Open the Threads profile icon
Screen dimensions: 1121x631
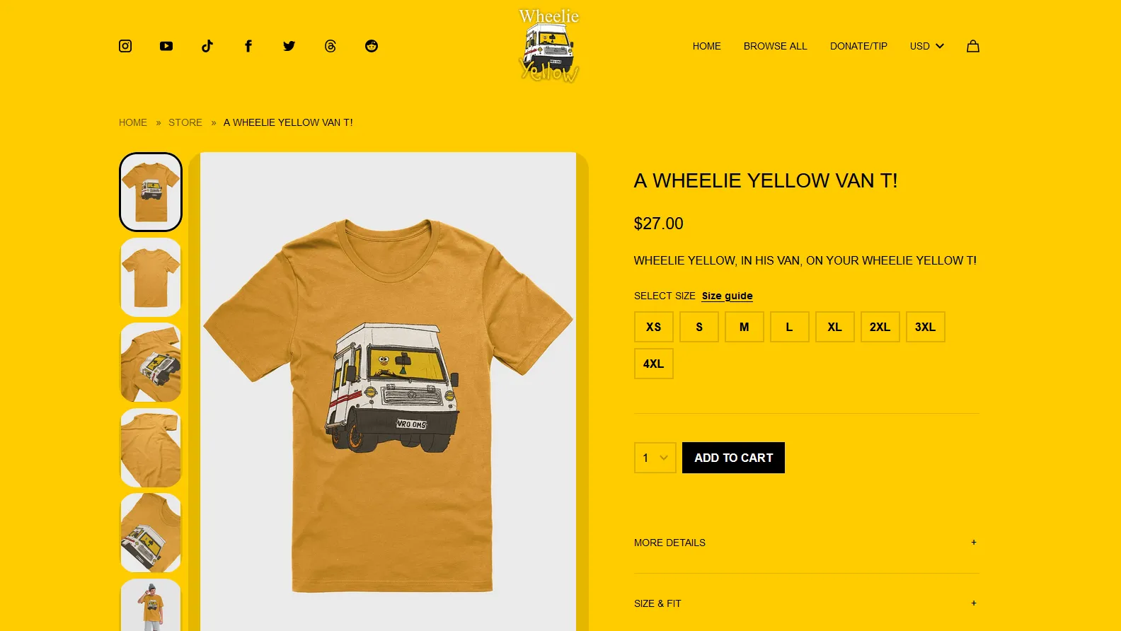point(330,46)
